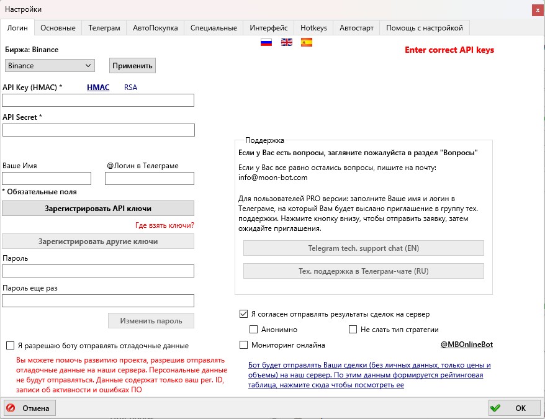The image size is (545, 419).
Task: Close the Настройки window
Action: pos(536,9)
